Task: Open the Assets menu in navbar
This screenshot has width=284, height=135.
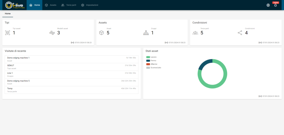Action: pyautogui.click(x=50, y=5)
